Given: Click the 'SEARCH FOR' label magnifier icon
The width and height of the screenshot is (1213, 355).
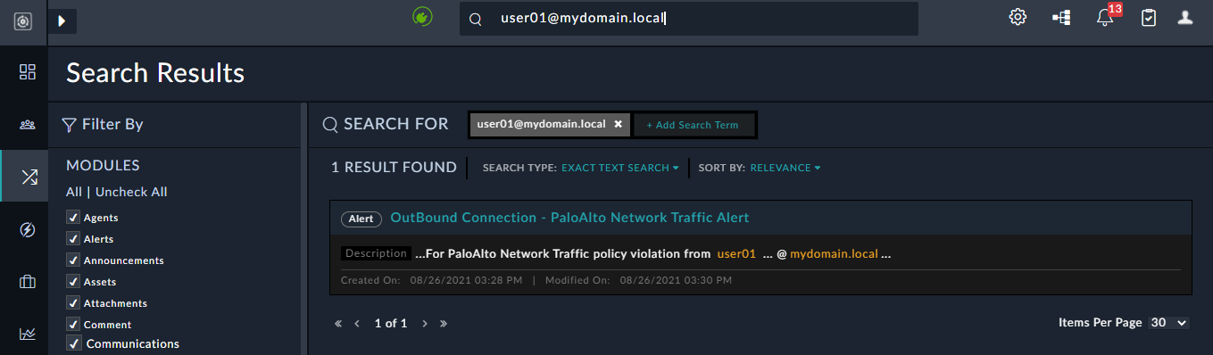Looking at the screenshot, I should tap(329, 124).
